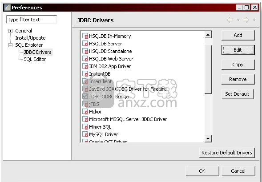The height and width of the screenshot is (182, 262).
Task: Click the HSQLDB Server driver status icon
Action: (x=85, y=44)
